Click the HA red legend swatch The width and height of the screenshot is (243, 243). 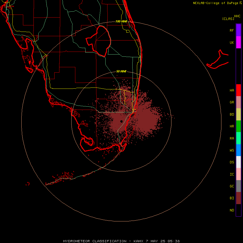(x=238, y=90)
